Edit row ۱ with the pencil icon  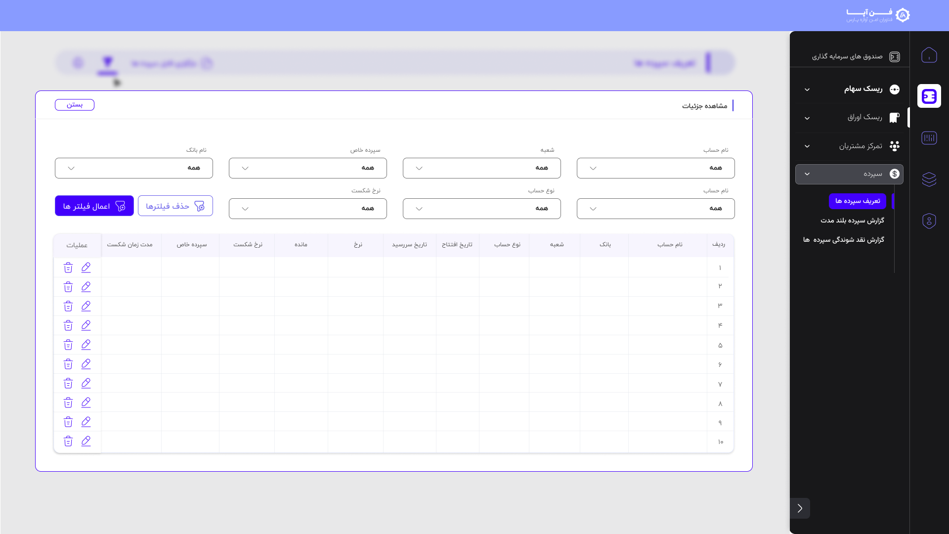[86, 267]
